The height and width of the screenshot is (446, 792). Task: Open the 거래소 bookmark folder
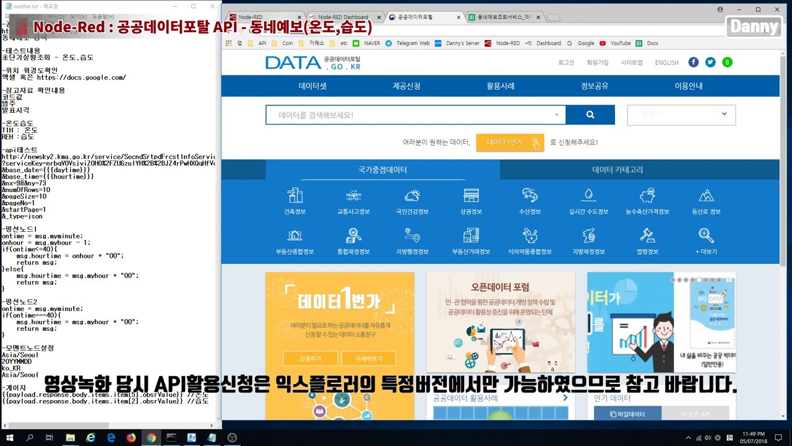click(x=311, y=43)
